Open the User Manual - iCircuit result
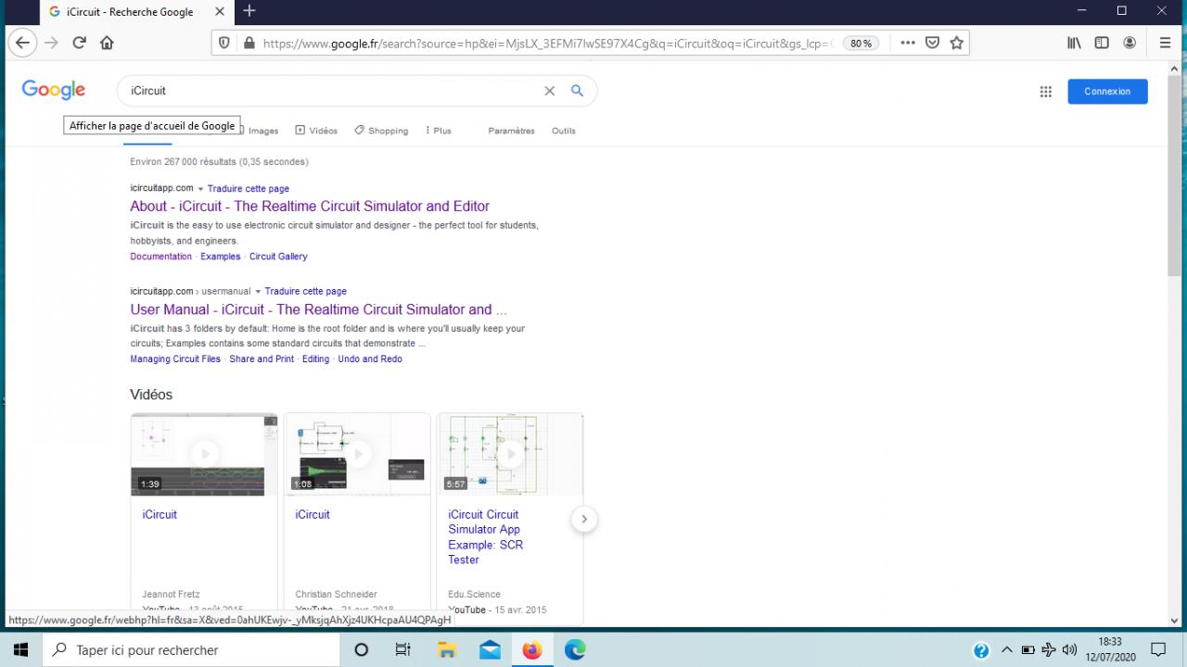The width and height of the screenshot is (1187, 667). pos(318,309)
